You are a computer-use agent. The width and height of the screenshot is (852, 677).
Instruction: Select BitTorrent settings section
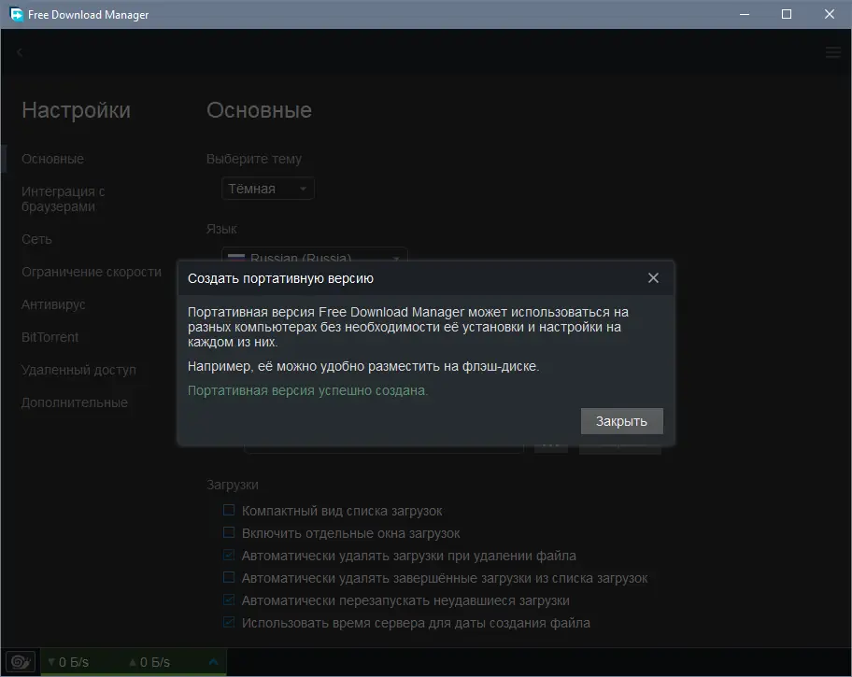[50, 337]
